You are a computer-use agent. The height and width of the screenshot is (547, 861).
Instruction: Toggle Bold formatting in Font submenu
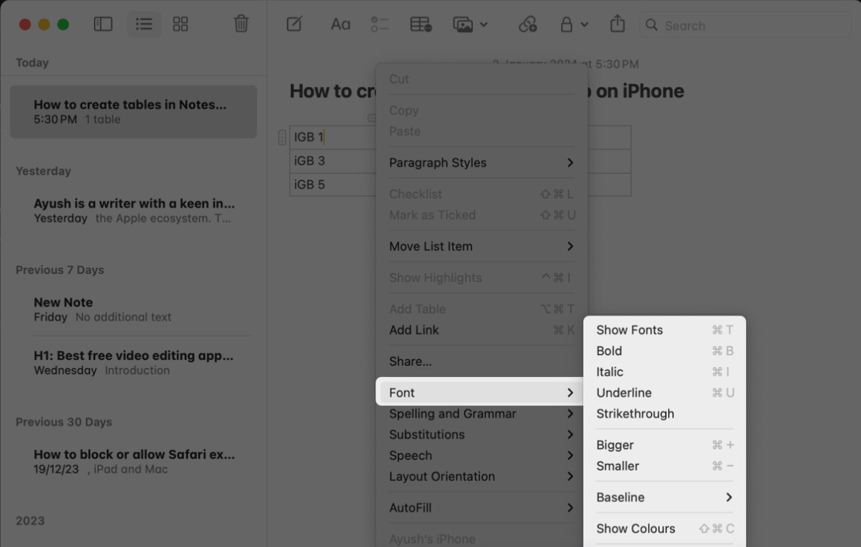point(609,350)
